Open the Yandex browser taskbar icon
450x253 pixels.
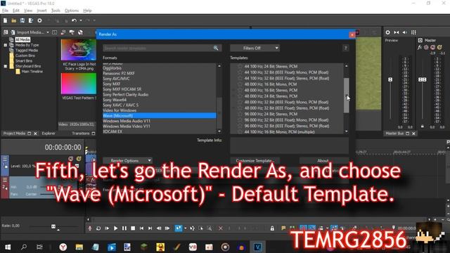pyautogui.click(x=63, y=247)
